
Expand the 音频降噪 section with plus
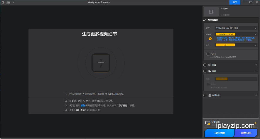click(256, 95)
